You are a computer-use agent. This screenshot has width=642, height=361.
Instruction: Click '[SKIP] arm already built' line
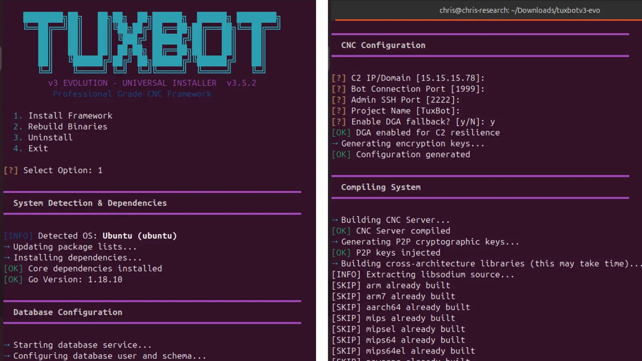pos(391,286)
